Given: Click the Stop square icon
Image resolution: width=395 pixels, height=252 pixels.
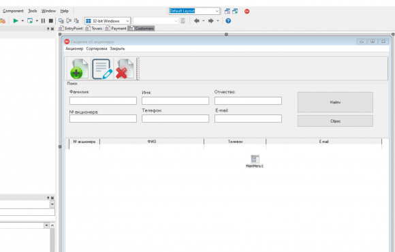Looking at the screenshot, I should [51, 20].
